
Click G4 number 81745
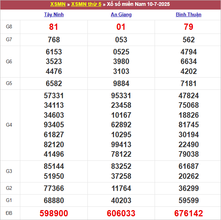[x=189, y=125]
